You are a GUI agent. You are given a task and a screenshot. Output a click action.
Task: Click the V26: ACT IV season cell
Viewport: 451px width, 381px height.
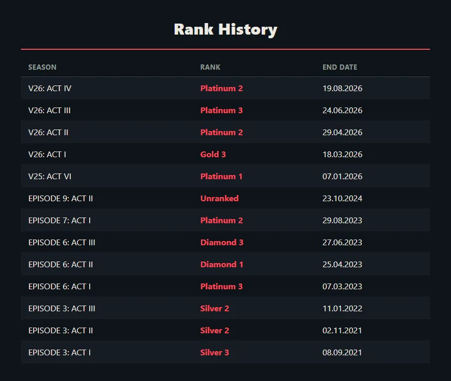pyautogui.click(x=50, y=88)
